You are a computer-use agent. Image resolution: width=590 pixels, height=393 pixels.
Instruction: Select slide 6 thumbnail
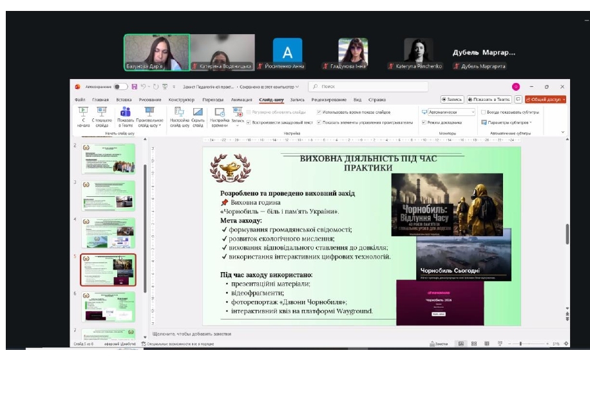(108, 307)
